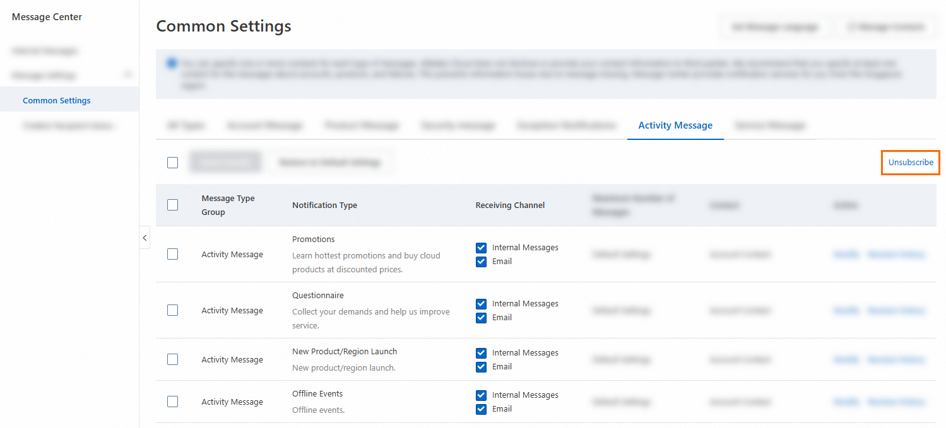The height and width of the screenshot is (428, 946).
Task: Select the New Product/Region Launch row checkbox
Action: [x=172, y=359]
